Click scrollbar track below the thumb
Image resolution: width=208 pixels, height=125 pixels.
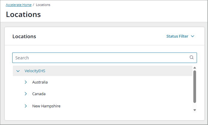[x=195, y=106]
